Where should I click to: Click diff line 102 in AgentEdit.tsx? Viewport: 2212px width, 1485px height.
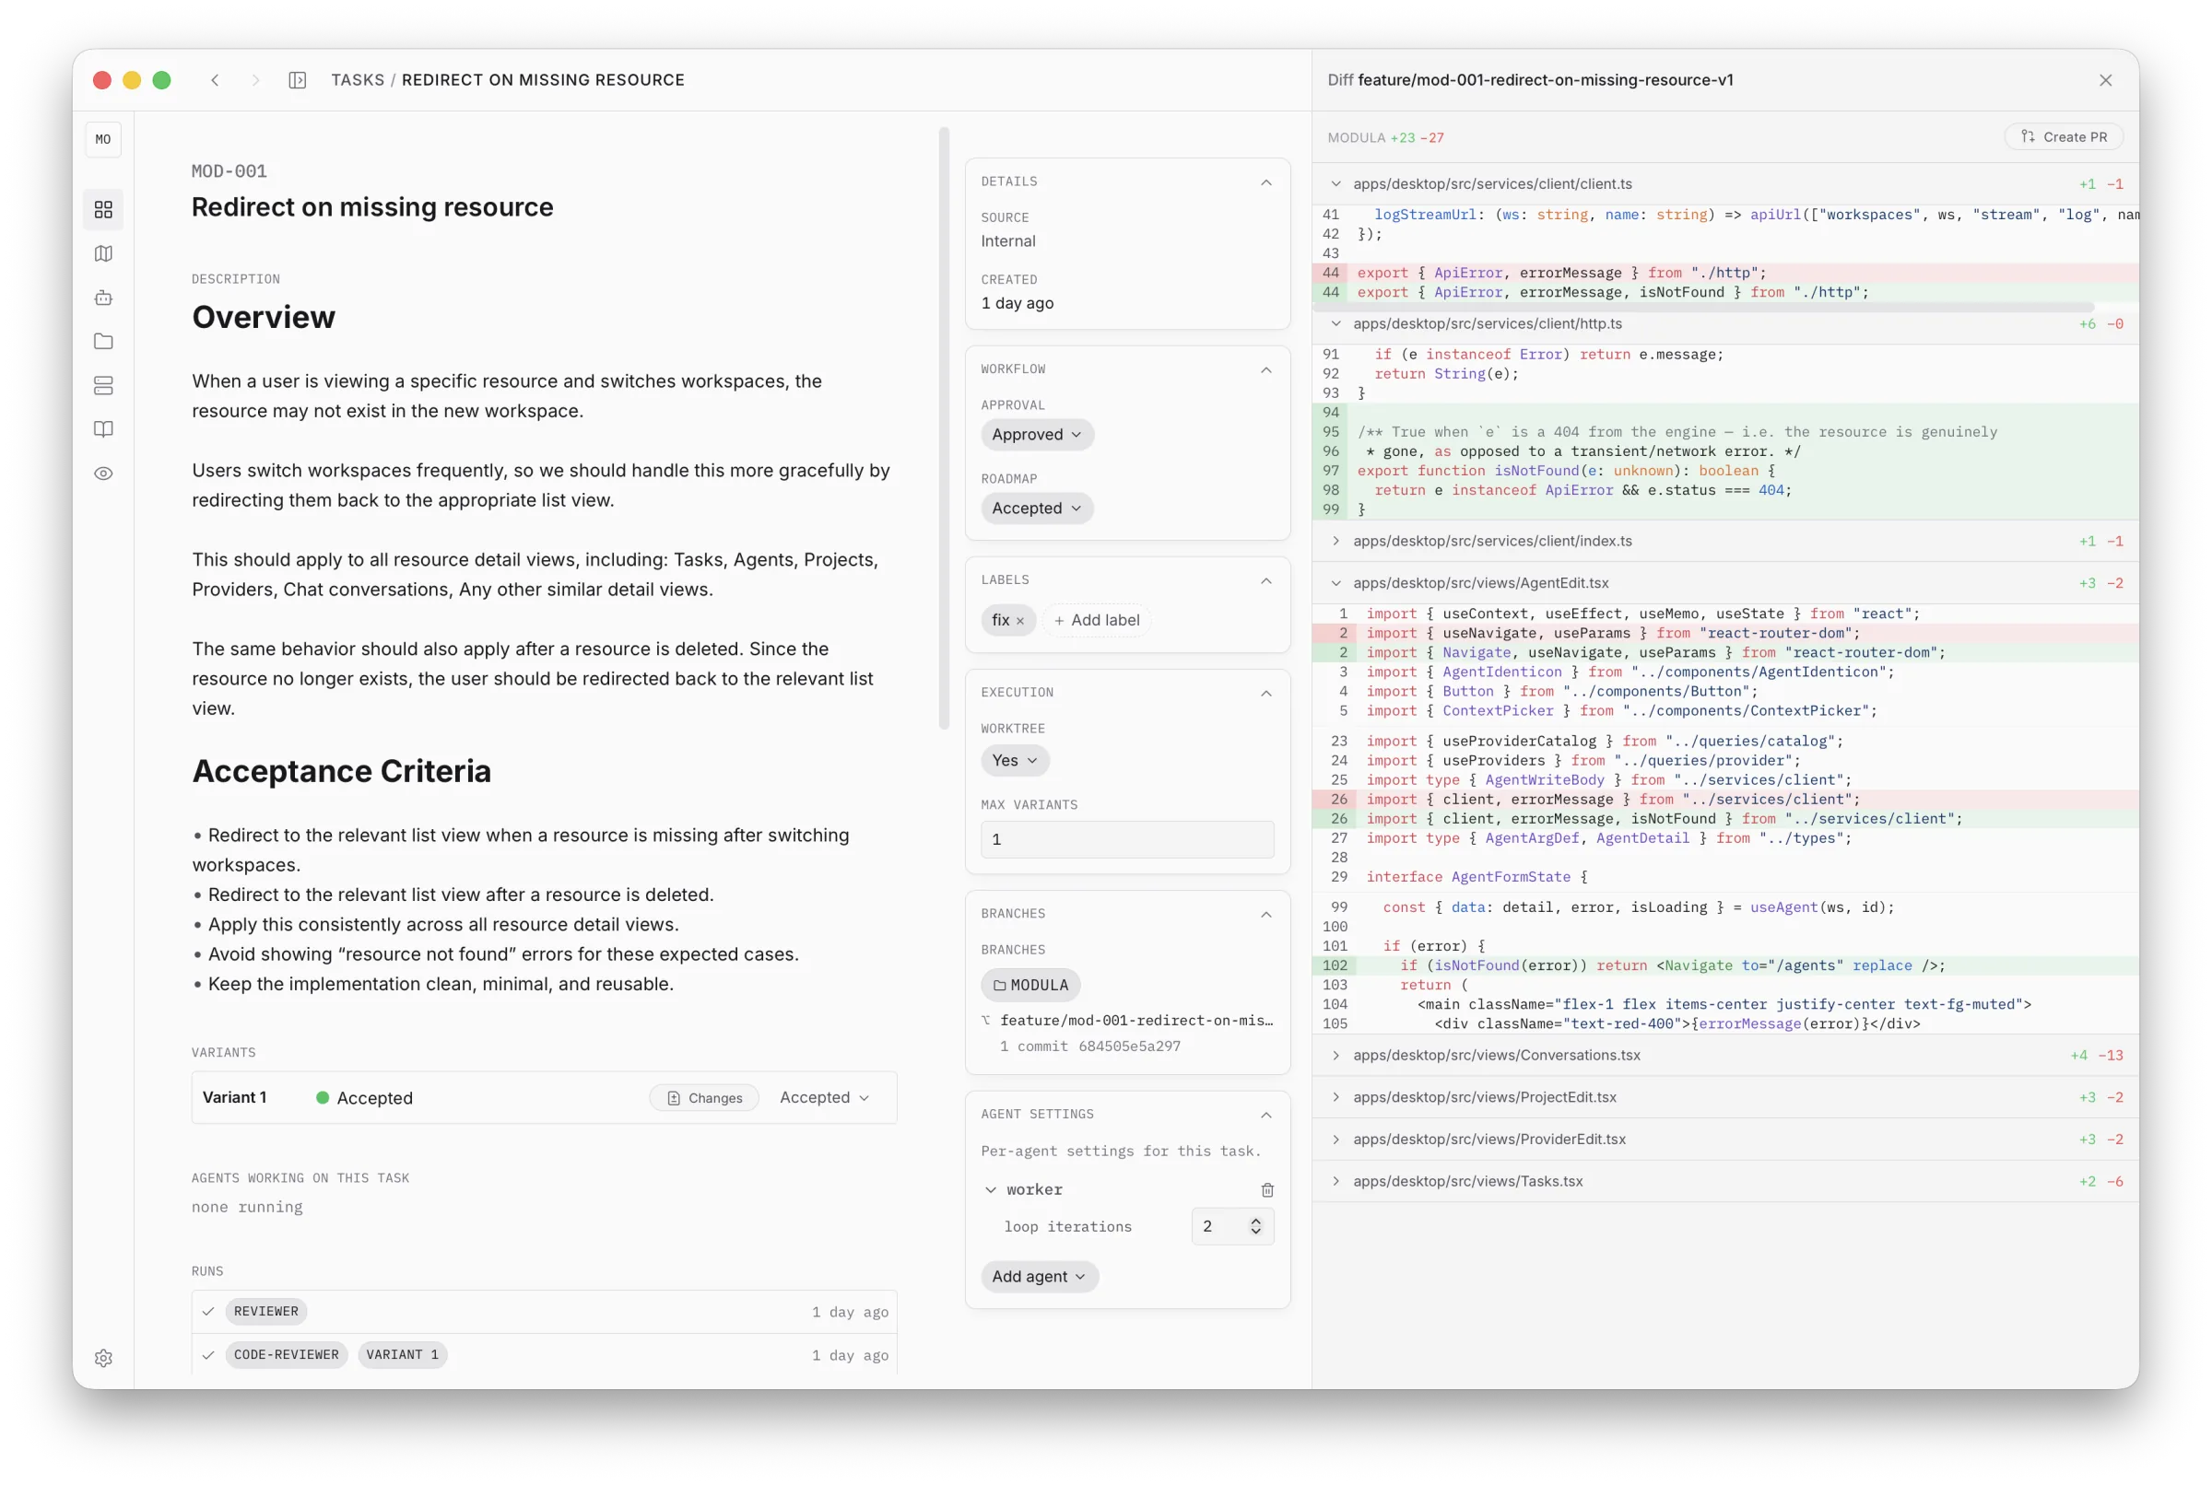1724,966
